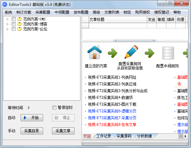Open link 视频-ET2采集实战8-发布文章
Screen dimensions: 191x148
click(112, 125)
